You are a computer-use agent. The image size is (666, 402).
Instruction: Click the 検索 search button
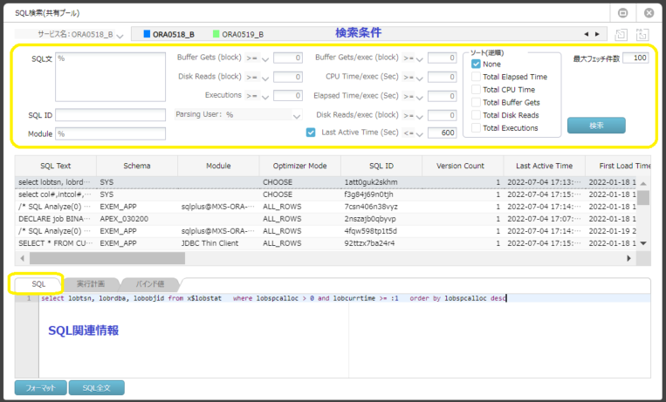[x=596, y=126]
